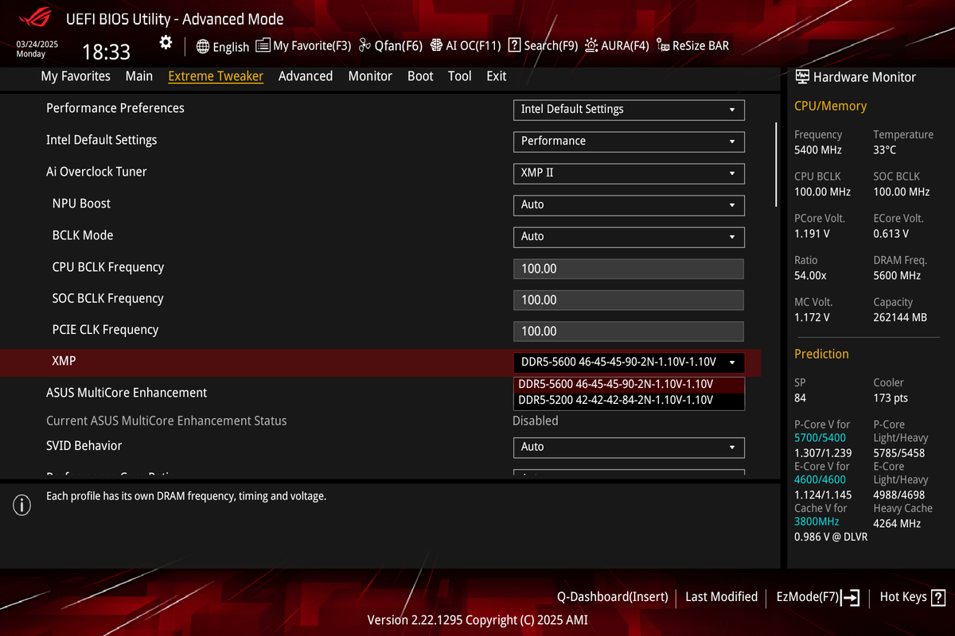Click the Version 2.22.1295 copyright text
This screenshot has width=955, height=636.
477,619
